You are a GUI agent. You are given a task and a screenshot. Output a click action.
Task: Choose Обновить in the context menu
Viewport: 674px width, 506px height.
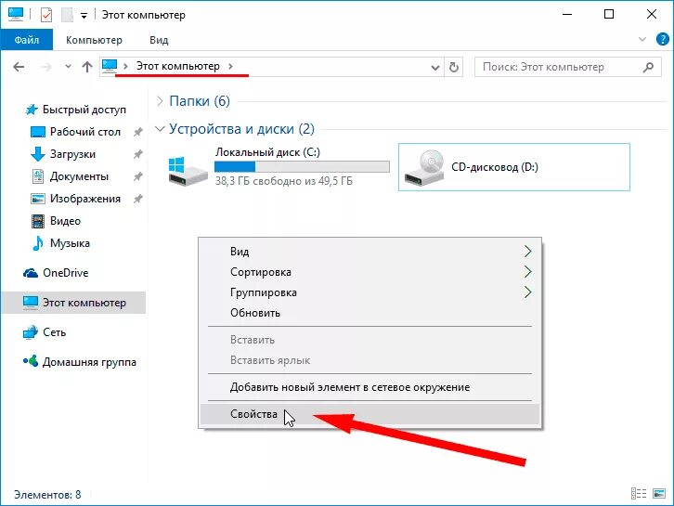[x=369, y=313]
